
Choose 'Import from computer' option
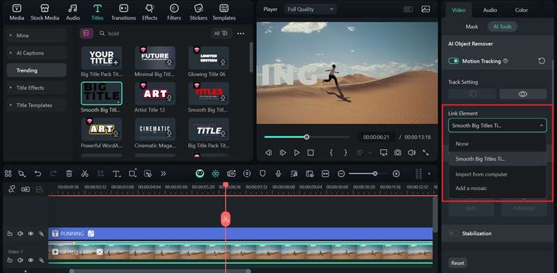tap(497, 174)
